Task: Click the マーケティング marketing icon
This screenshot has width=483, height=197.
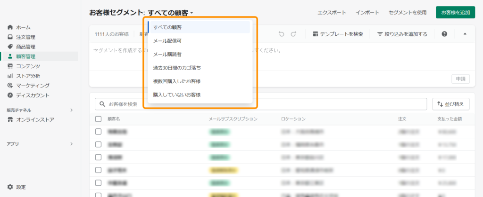Action: (x=10, y=86)
